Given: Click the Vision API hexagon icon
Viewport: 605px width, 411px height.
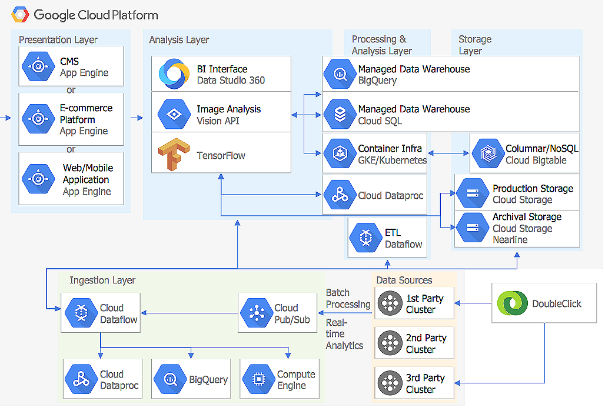Looking at the screenshot, I should 174,115.
